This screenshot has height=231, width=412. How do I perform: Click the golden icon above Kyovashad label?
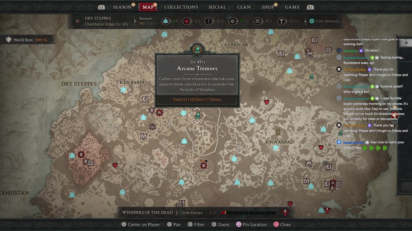(x=278, y=132)
